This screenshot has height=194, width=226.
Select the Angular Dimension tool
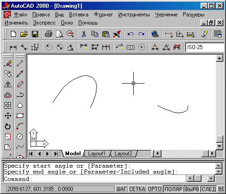pos(70,47)
